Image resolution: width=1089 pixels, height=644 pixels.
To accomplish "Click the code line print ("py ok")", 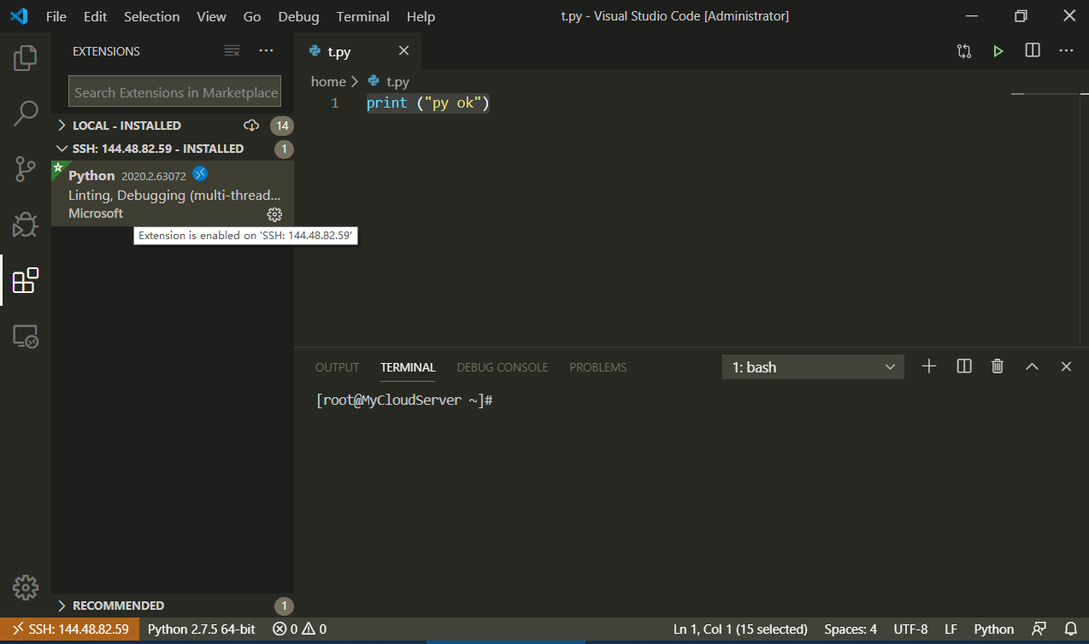I will pos(427,103).
